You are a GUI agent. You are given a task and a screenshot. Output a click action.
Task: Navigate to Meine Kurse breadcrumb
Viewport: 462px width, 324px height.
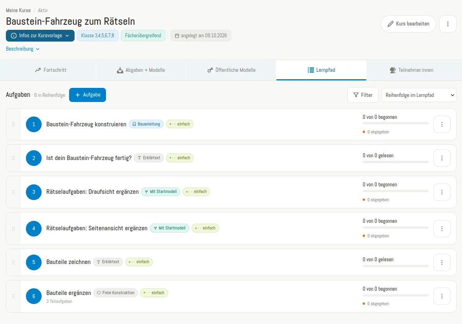coord(18,10)
